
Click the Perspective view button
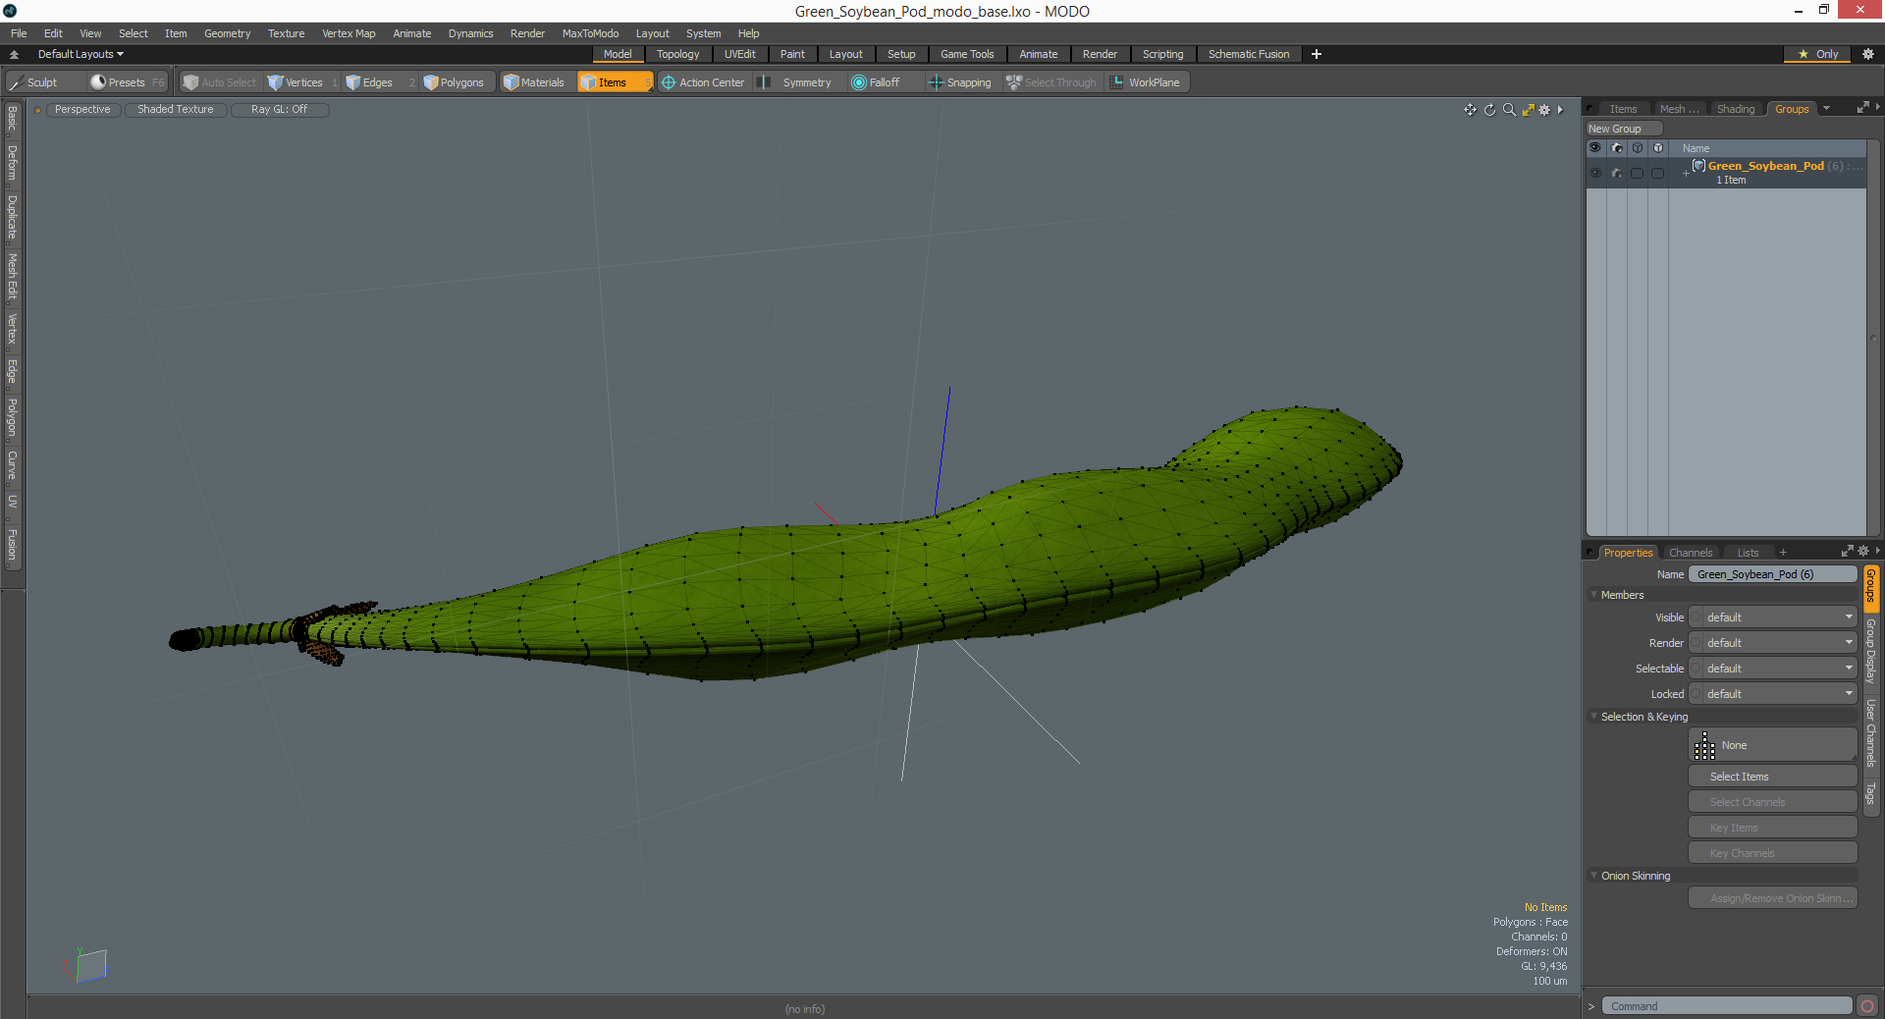tap(82, 109)
